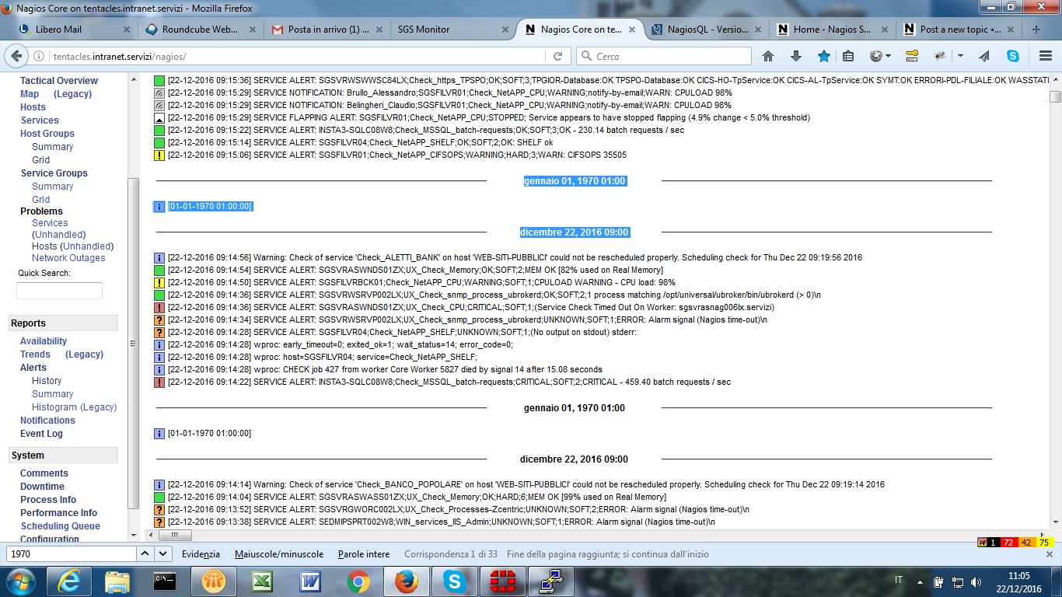Click the yellow key password icon
The height and width of the screenshot is (597, 1062).
coord(912,56)
